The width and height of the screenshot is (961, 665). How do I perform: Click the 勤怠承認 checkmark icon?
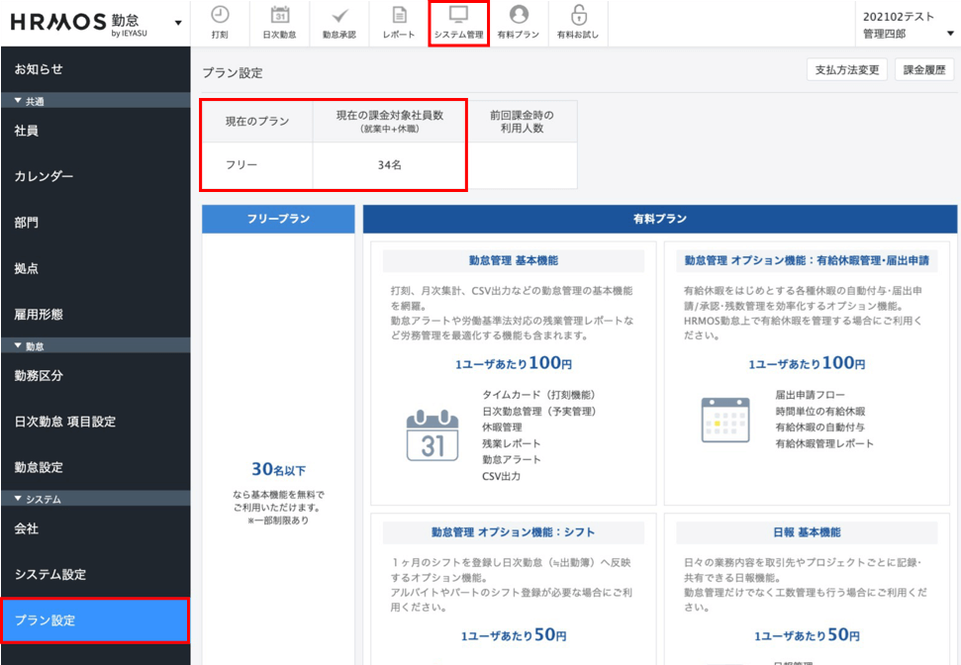[338, 15]
